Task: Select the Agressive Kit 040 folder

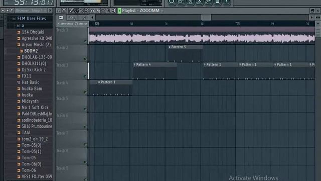Action: tap(37, 38)
